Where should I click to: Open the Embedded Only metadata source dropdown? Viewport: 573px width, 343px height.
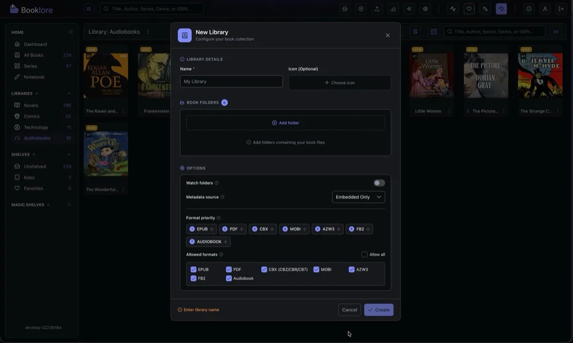[x=358, y=197]
